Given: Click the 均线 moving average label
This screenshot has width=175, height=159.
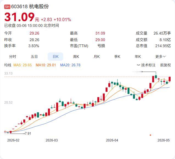Looking at the screenshot, I should [x=8, y=65].
